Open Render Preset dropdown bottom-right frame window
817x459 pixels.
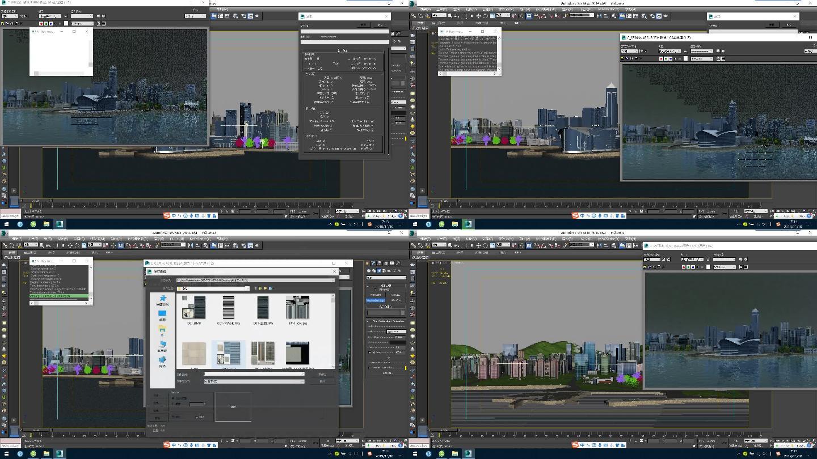[x=724, y=259]
